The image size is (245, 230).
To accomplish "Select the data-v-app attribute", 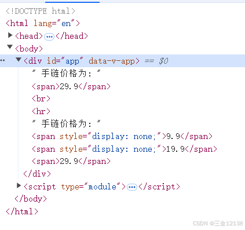I will pos(112,61).
